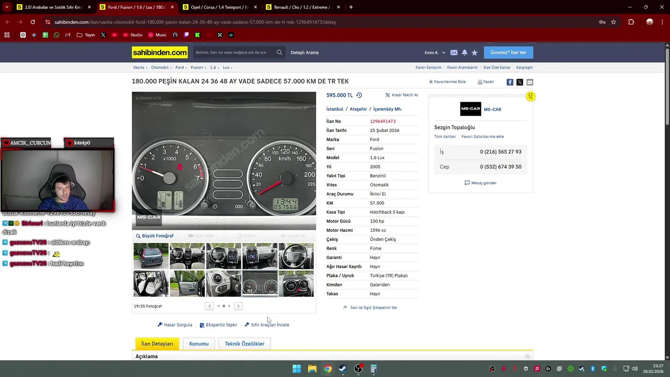
Task: Click Favori Satıcılarıma ekle link
Action: tap(483, 137)
